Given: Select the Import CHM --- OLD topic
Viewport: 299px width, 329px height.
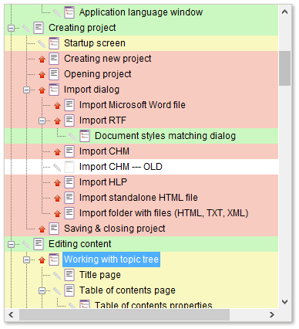Looking at the screenshot, I should pos(121,167).
